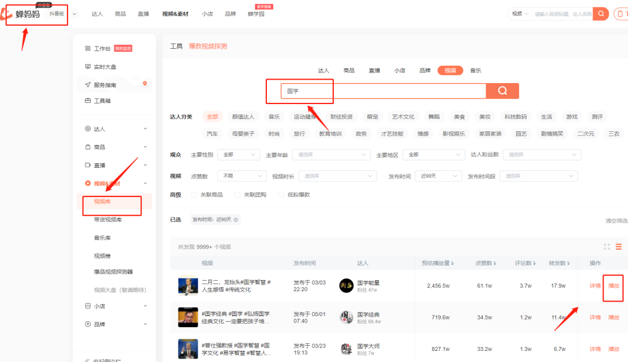Click the orange search button in top bar

click(x=601, y=13)
